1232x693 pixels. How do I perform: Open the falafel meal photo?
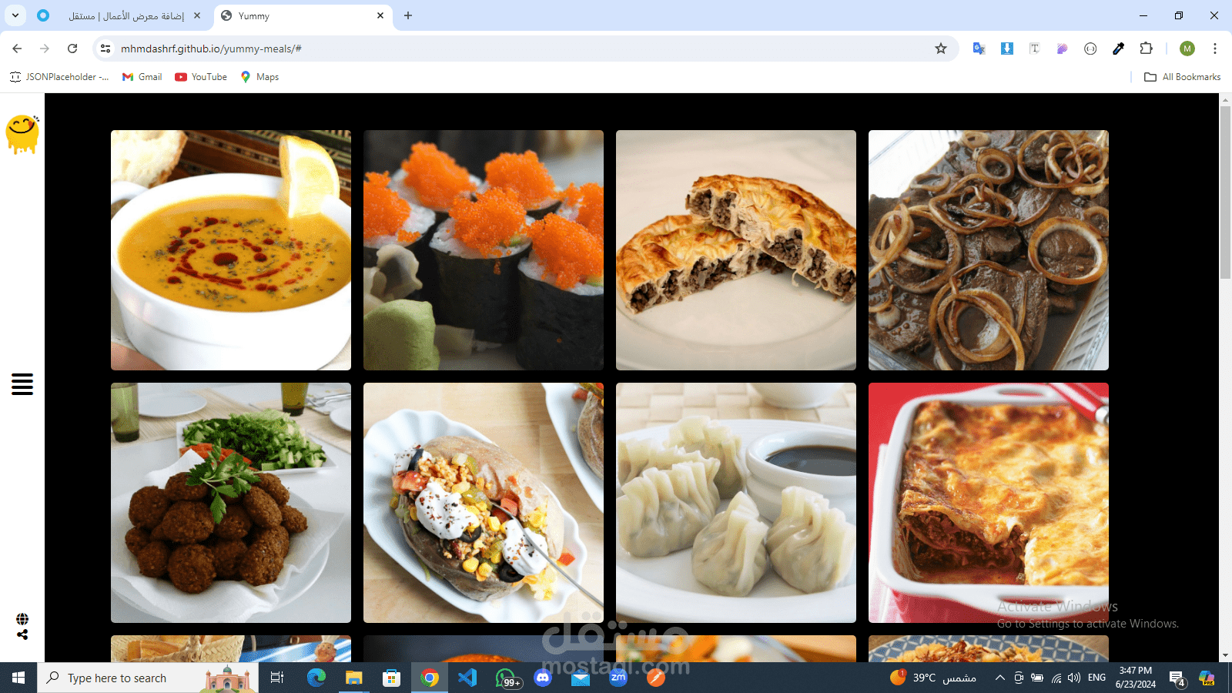click(x=231, y=503)
